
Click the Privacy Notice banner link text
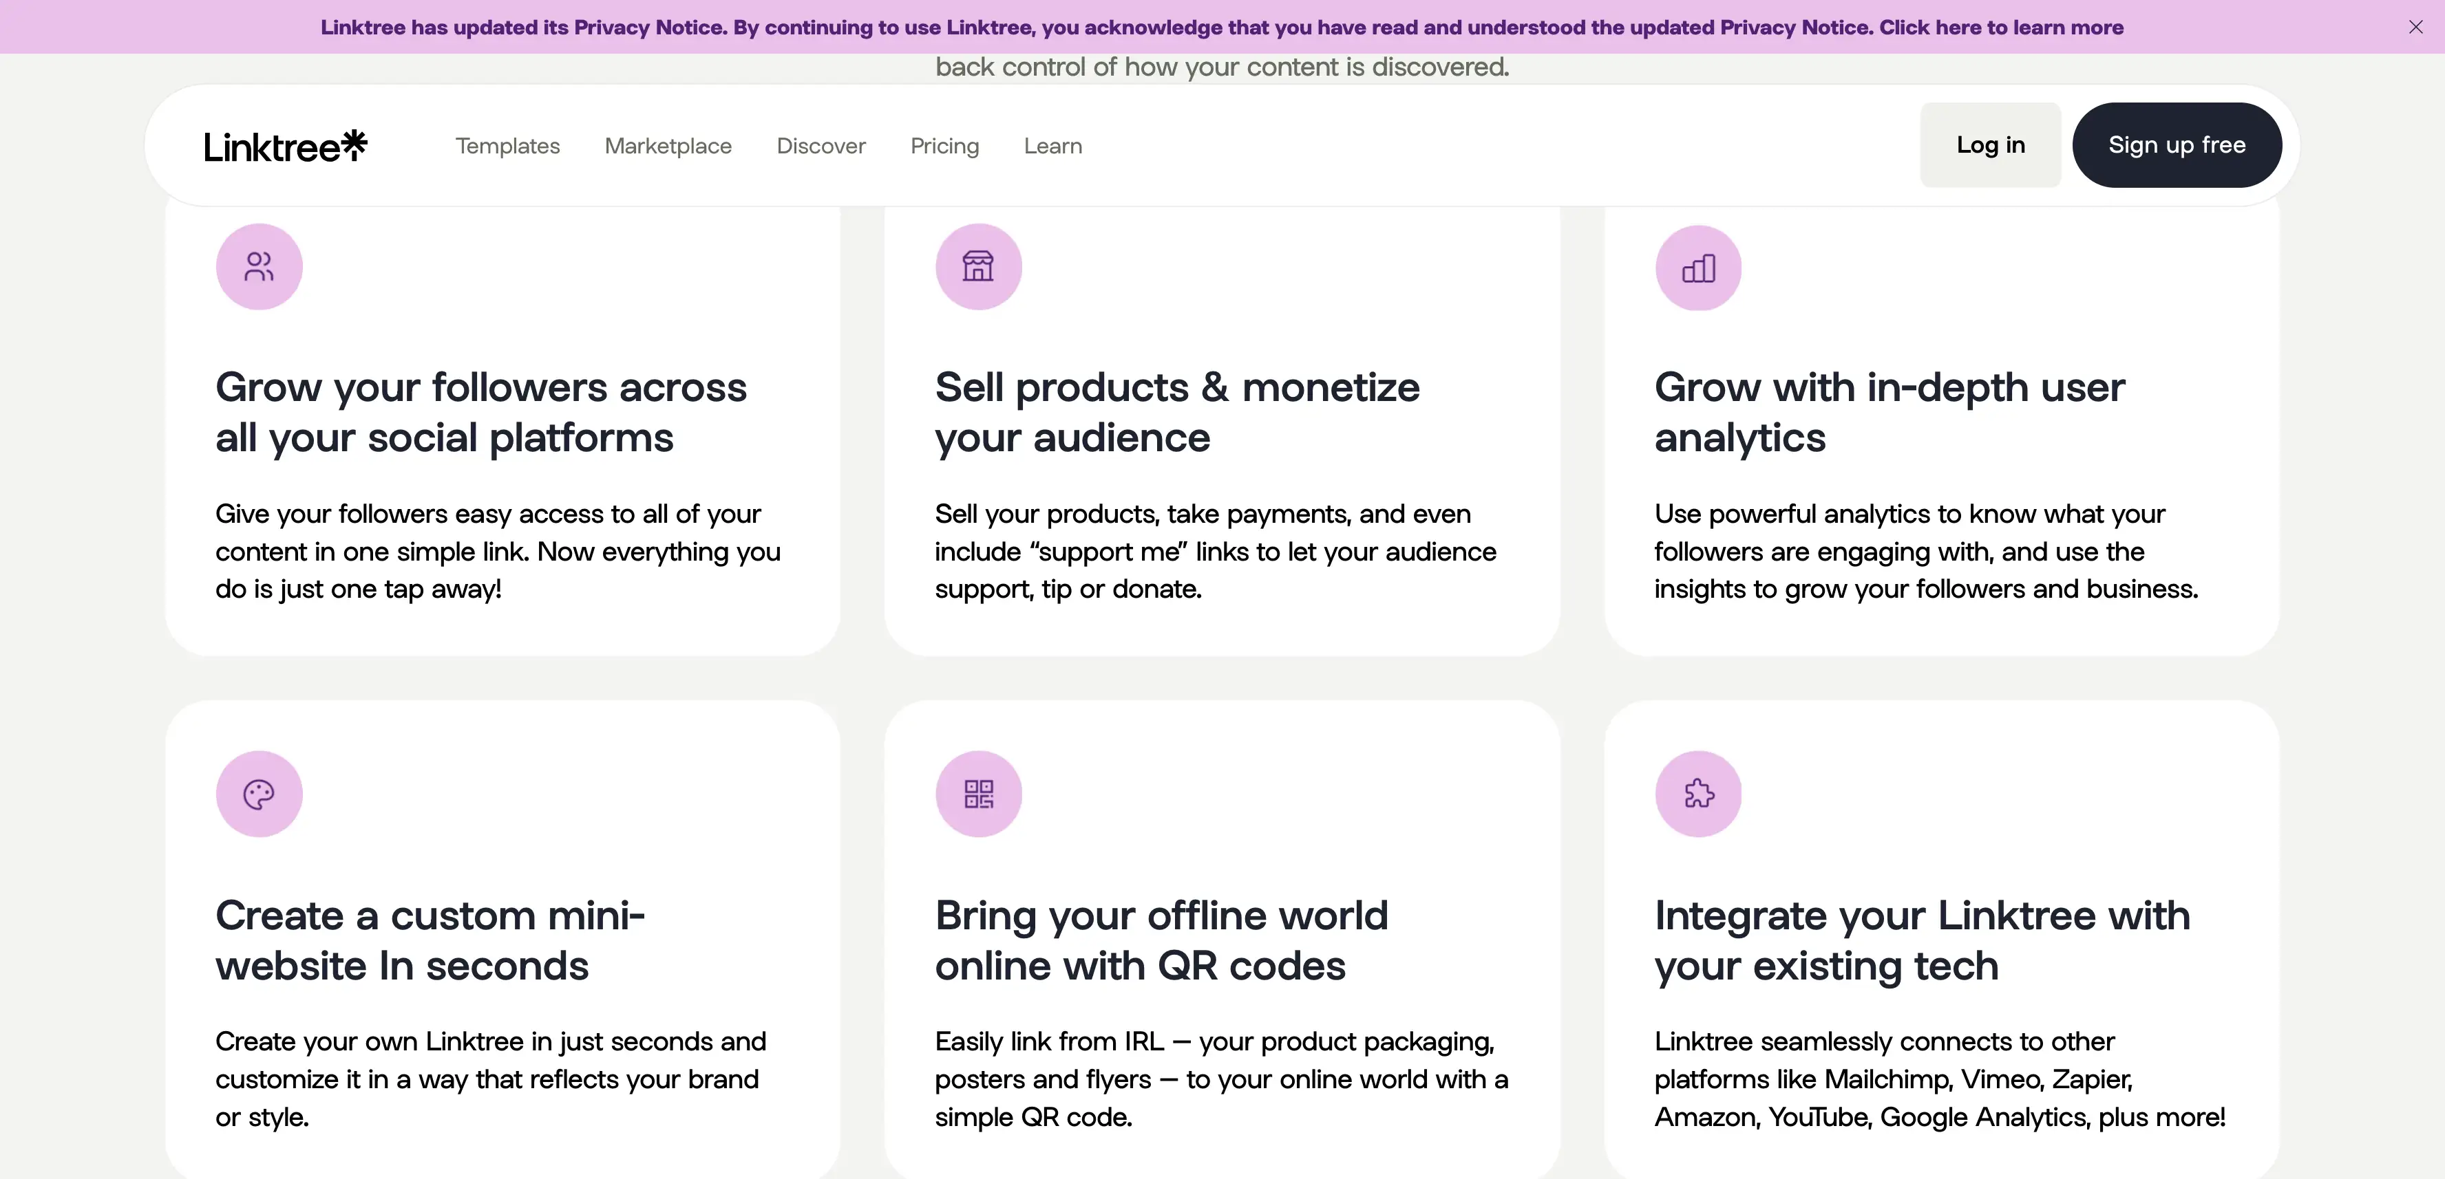(x=1222, y=27)
